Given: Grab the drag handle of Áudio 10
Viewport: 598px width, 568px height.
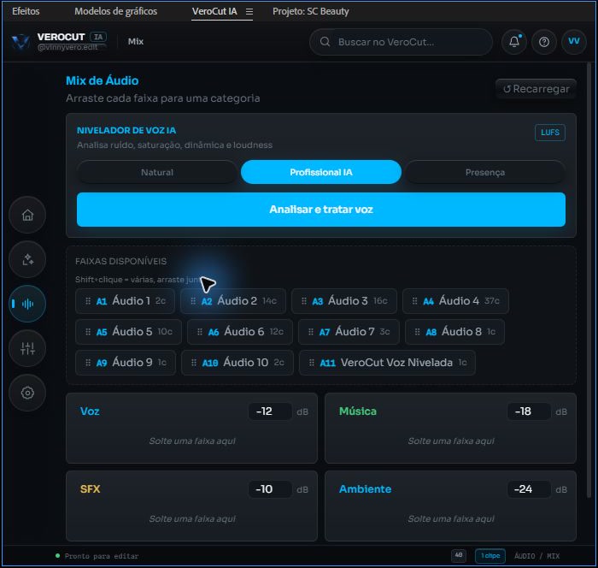Looking at the screenshot, I should tap(194, 363).
